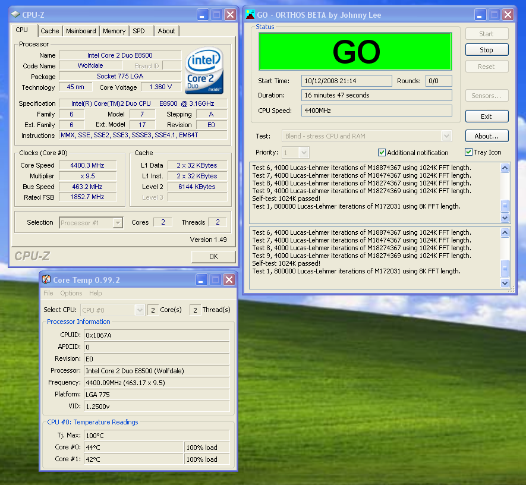Maximize the ORTHOS window

pos(494,15)
